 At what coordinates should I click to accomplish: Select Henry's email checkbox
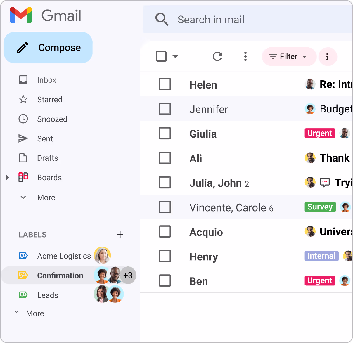165,256
